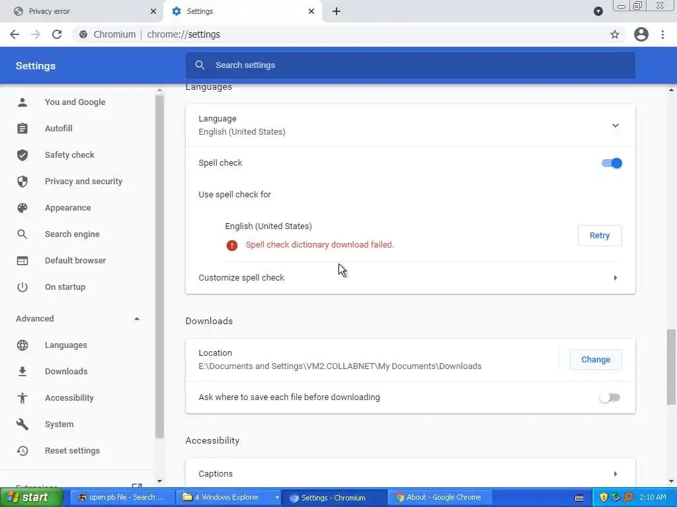This screenshot has height=507, width=677.
Task: Click the Search engine magnifier icon in sidebar
Action: pos(22,234)
